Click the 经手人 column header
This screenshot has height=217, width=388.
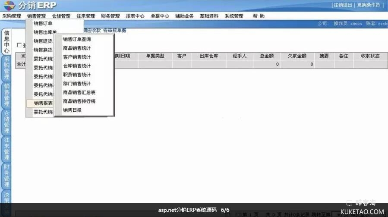click(x=239, y=56)
